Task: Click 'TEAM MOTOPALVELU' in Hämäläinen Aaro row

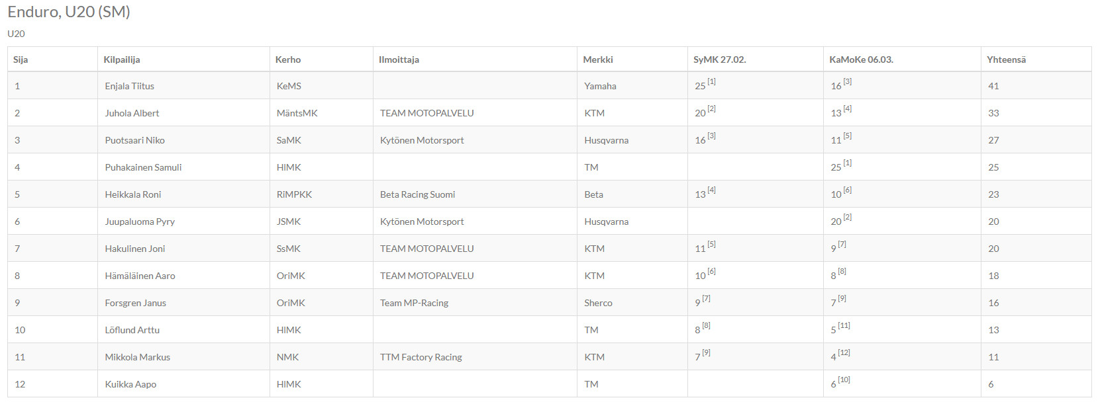Action: coord(427,276)
